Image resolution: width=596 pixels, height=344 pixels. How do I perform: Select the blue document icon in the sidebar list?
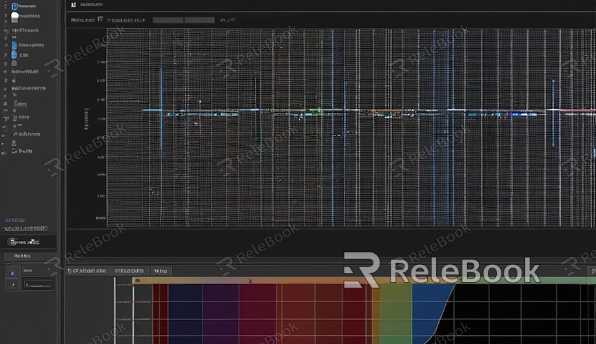14,45
